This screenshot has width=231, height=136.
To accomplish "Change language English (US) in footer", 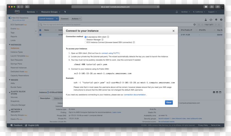I will pos(32,125).
